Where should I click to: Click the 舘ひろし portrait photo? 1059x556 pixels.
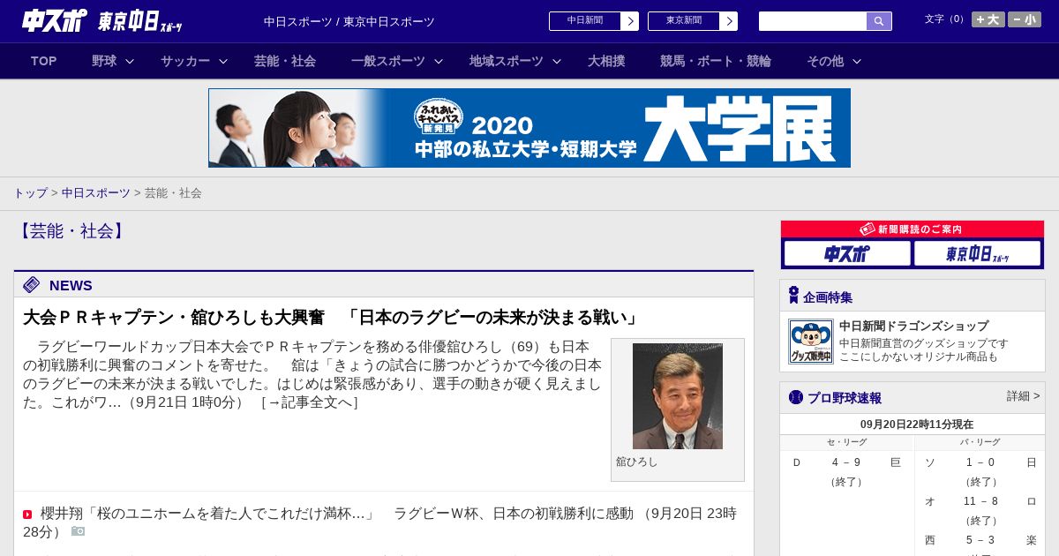click(x=678, y=396)
